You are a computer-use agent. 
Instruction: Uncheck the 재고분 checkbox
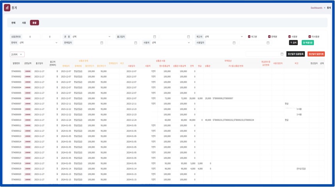[249, 37]
